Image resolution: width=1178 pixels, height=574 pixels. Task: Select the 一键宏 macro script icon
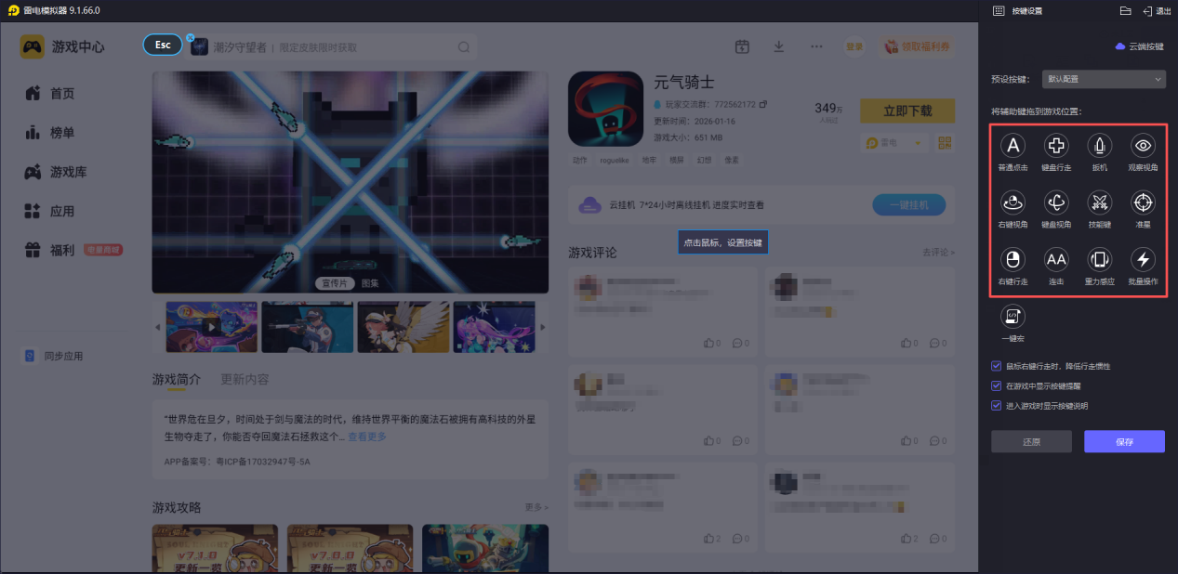1013,317
